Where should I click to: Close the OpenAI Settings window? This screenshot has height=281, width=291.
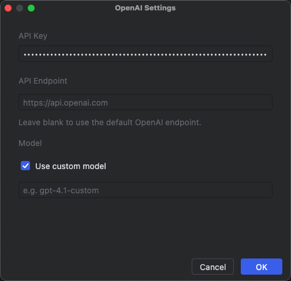pyautogui.click(x=8, y=8)
